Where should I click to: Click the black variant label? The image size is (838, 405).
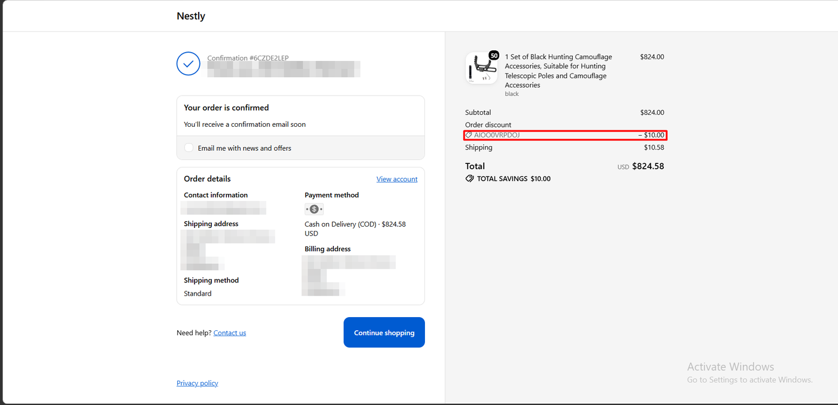pos(512,94)
